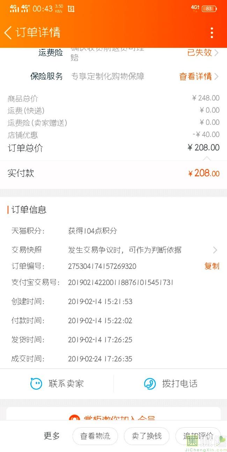
Task: Copy the order number with 复制
Action: coord(212,266)
